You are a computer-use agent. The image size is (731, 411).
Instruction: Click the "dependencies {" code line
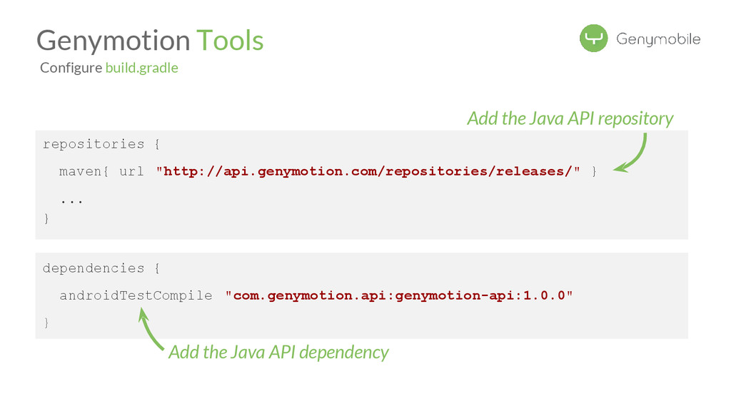coord(102,268)
